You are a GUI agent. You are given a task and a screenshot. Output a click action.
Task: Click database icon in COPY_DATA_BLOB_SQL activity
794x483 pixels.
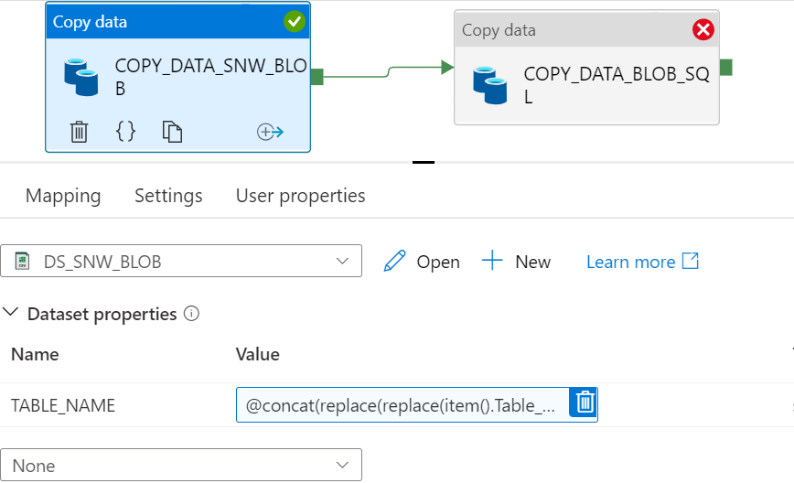[x=489, y=85]
